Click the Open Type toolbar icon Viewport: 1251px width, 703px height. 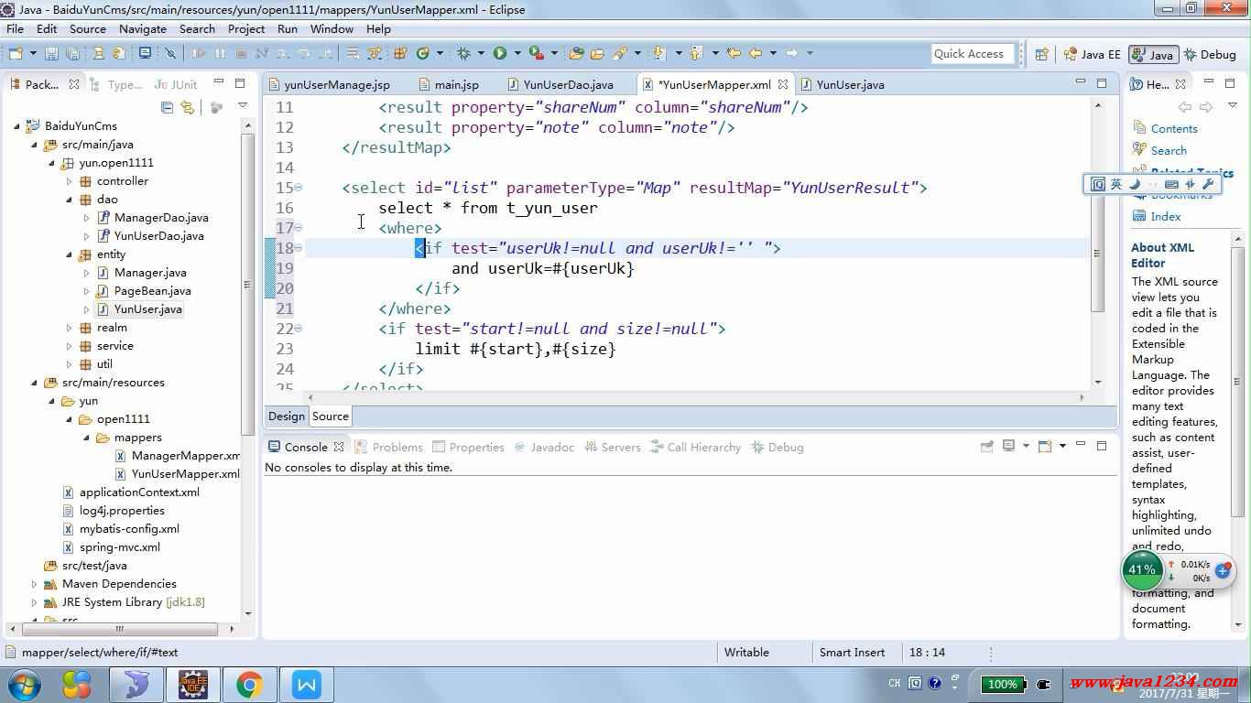coord(576,53)
